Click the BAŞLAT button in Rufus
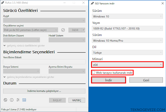The height and width of the screenshot is (112, 166). click(x=57, y=100)
